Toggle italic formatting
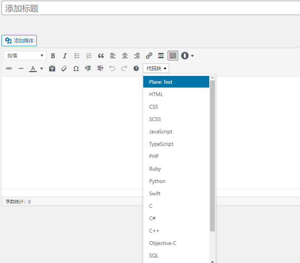This screenshot has height=263, width=300. point(65,56)
